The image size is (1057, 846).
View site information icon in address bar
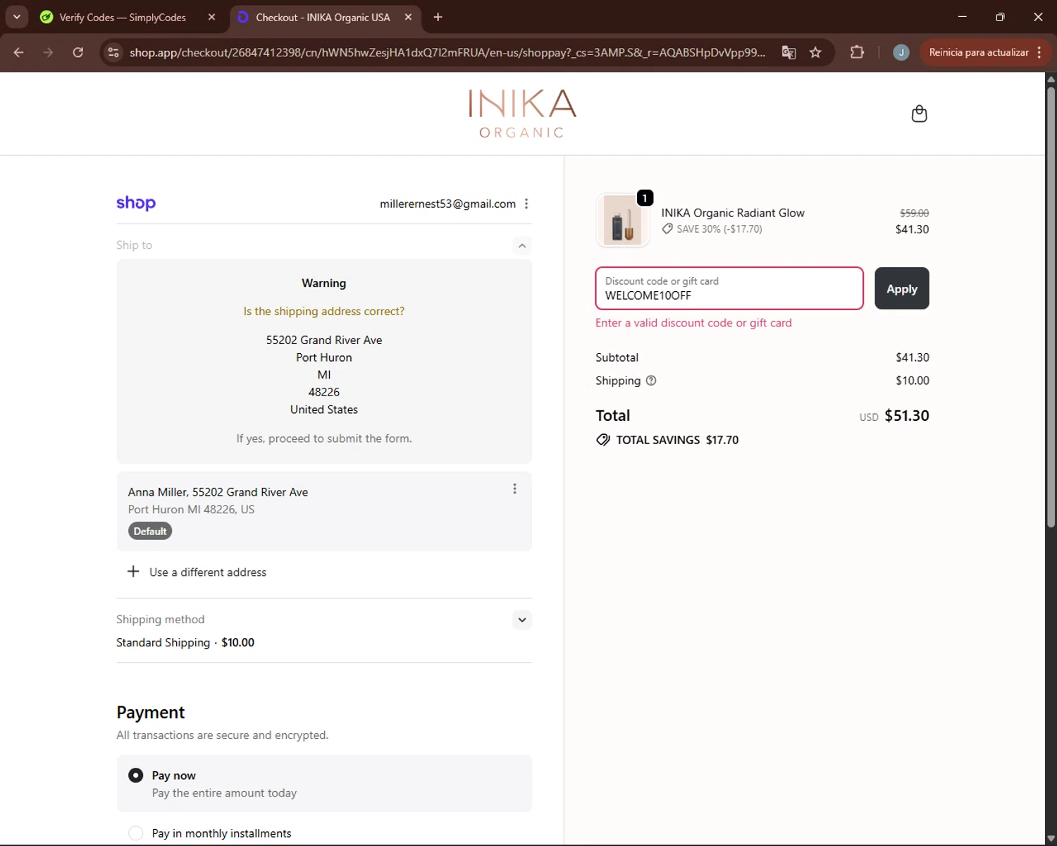coord(114,52)
